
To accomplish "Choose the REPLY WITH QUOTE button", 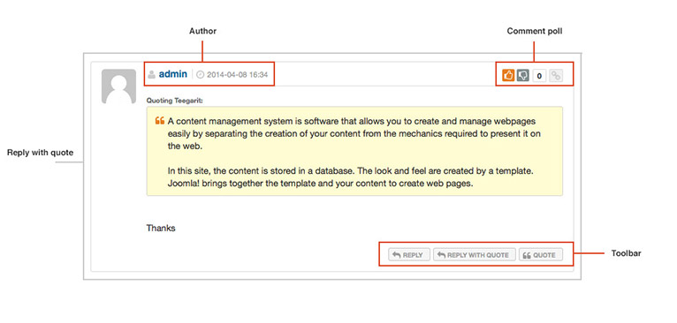I will coord(474,255).
